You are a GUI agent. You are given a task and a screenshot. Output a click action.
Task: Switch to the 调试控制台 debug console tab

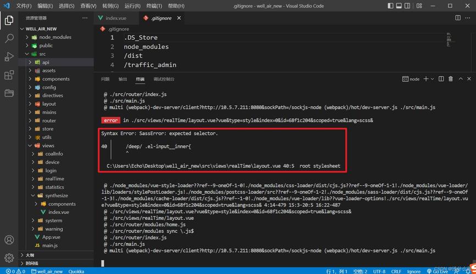click(x=164, y=79)
